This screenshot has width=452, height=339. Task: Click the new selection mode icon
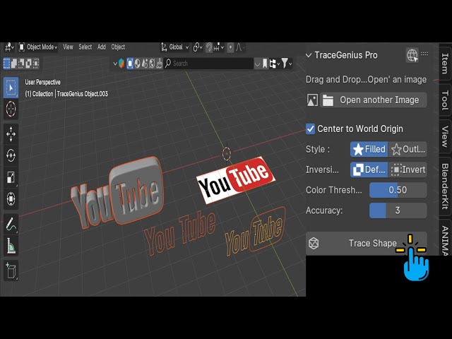(6, 63)
